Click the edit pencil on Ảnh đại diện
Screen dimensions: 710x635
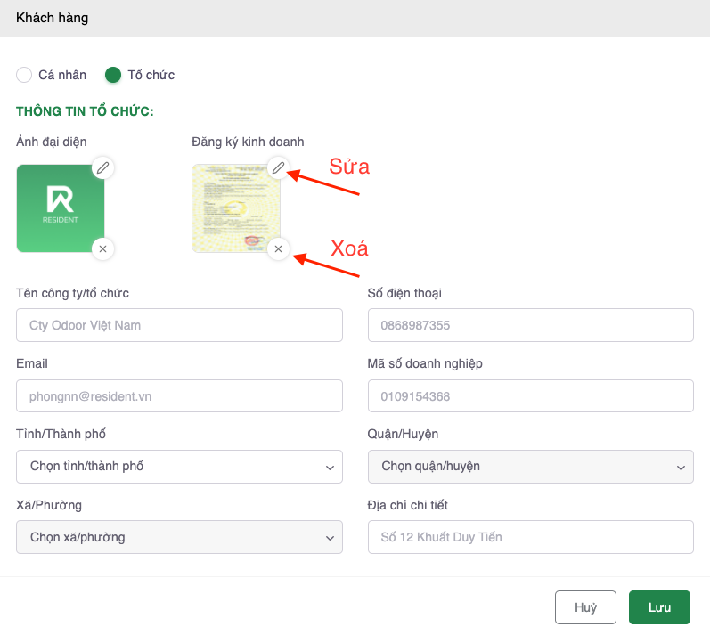click(x=103, y=167)
